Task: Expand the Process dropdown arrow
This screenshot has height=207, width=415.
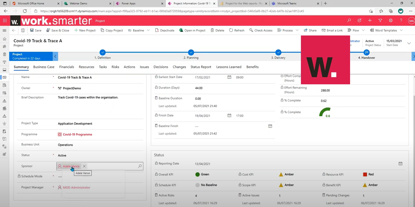Action: [297, 30]
